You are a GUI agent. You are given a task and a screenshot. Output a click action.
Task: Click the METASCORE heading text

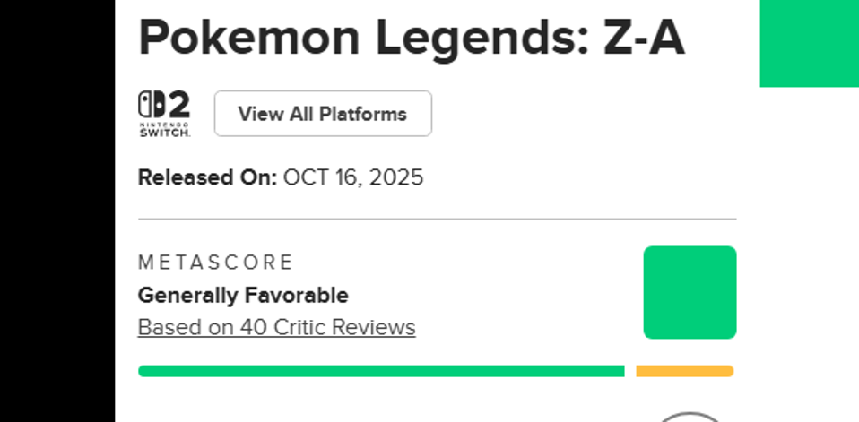[x=215, y=263]
